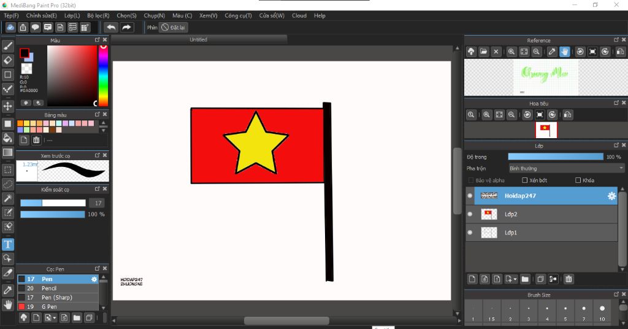628x329 pixels.
Task: Hide the Lớp2 layer
Action: coord(470,214)
